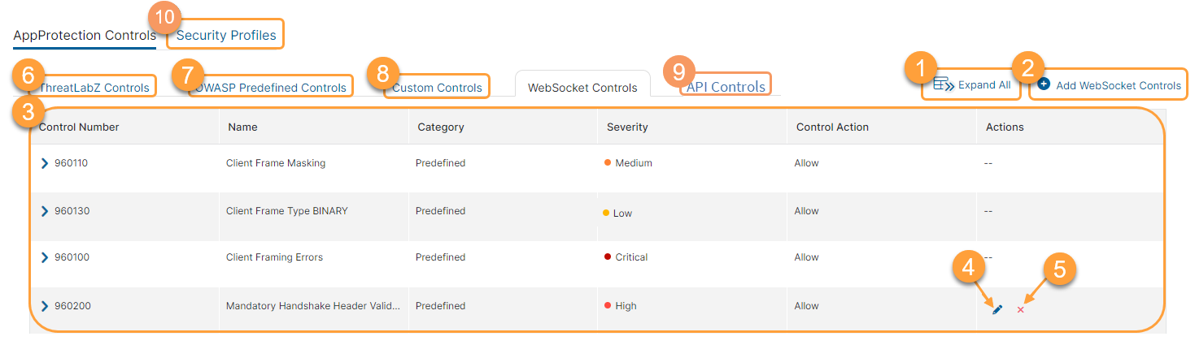Select the WebSocket Controls tab
Image resolution: width=1195 pixels, height=358 pixels.
(582, 88)
